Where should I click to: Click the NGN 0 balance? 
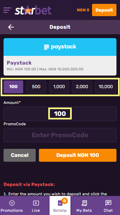pyautogui.click(x=83, y=10)
